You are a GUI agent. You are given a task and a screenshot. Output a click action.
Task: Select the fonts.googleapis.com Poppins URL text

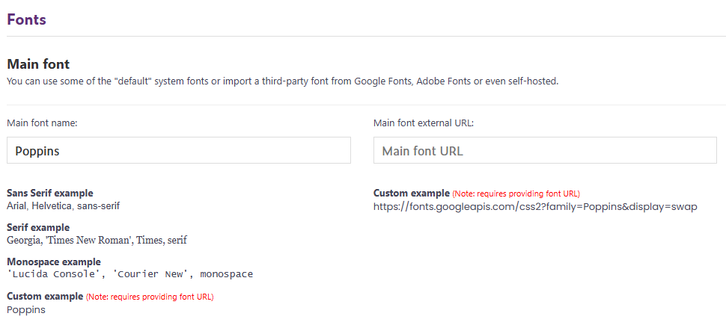[x=535, y=207]
